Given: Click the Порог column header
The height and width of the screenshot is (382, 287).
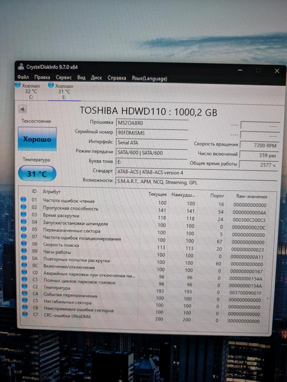Looking at the screenshot, I should coord(217,196).
